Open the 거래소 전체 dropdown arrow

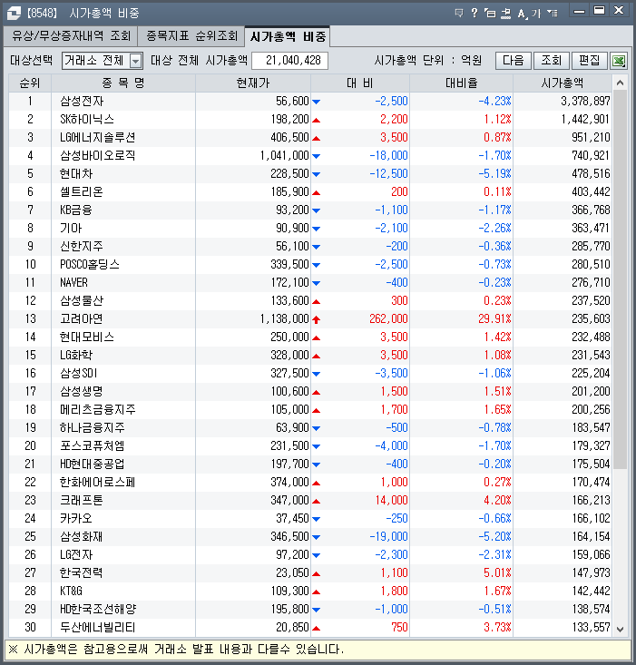point(135,61)
